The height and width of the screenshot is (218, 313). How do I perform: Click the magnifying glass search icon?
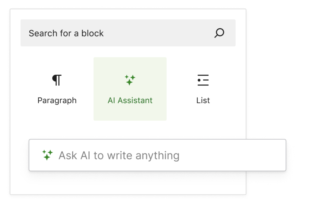(219, 33)
